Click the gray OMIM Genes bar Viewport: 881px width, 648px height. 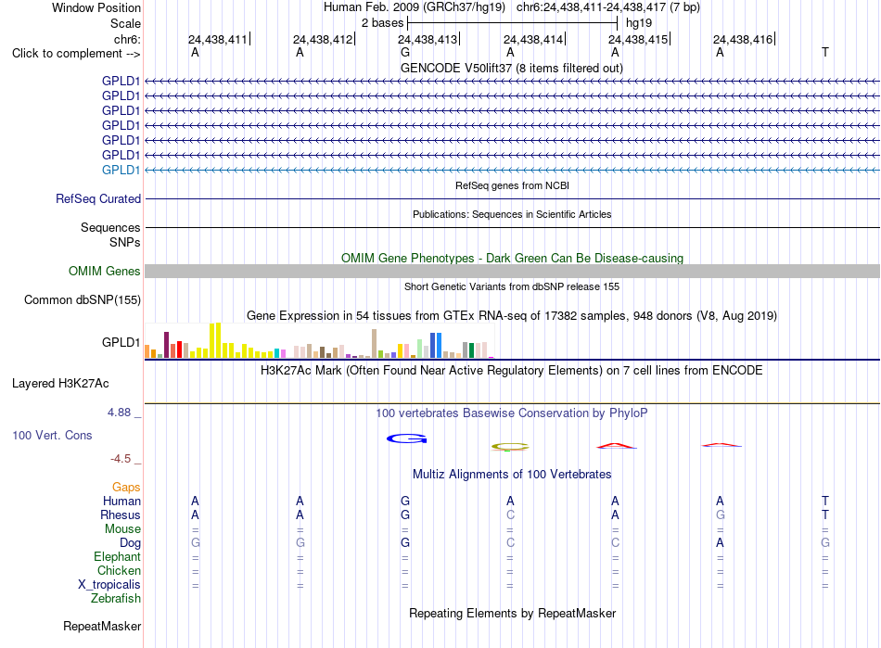pos(512,272)
